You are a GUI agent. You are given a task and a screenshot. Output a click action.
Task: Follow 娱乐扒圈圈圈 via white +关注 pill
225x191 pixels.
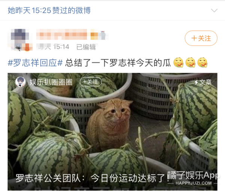(x=90, y=82)
